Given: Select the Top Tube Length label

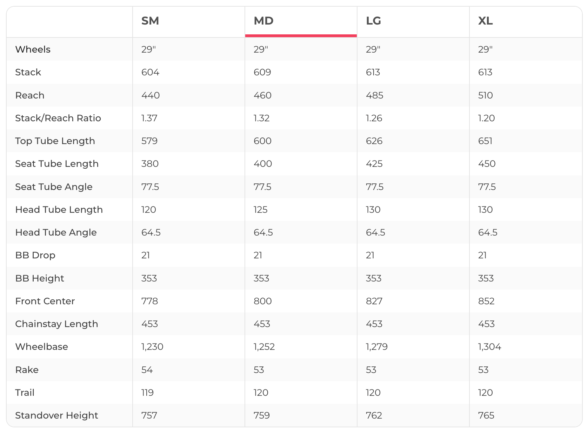Looking at the screenshot, I should pos(55,141).
